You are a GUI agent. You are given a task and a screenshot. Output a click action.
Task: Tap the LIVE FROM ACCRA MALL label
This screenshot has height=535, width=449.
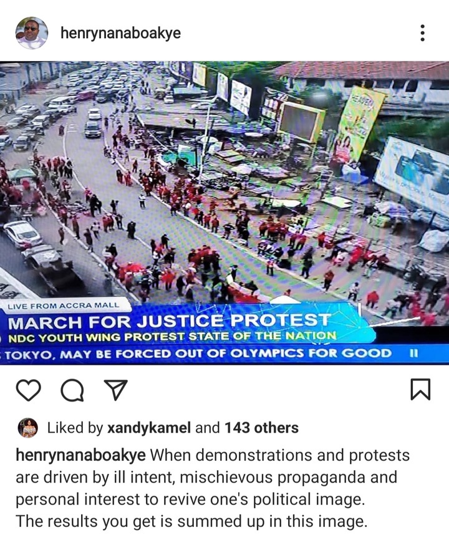tap(64, 306)
